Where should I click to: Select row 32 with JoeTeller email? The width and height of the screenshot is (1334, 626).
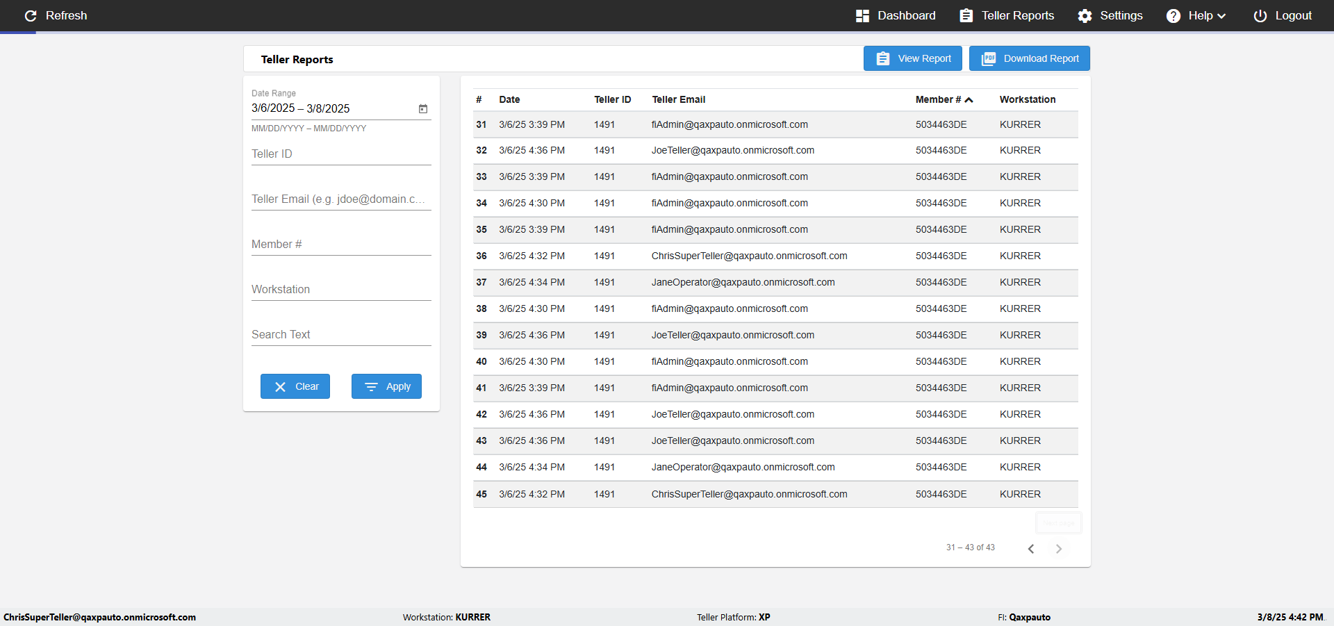[775, 150]
